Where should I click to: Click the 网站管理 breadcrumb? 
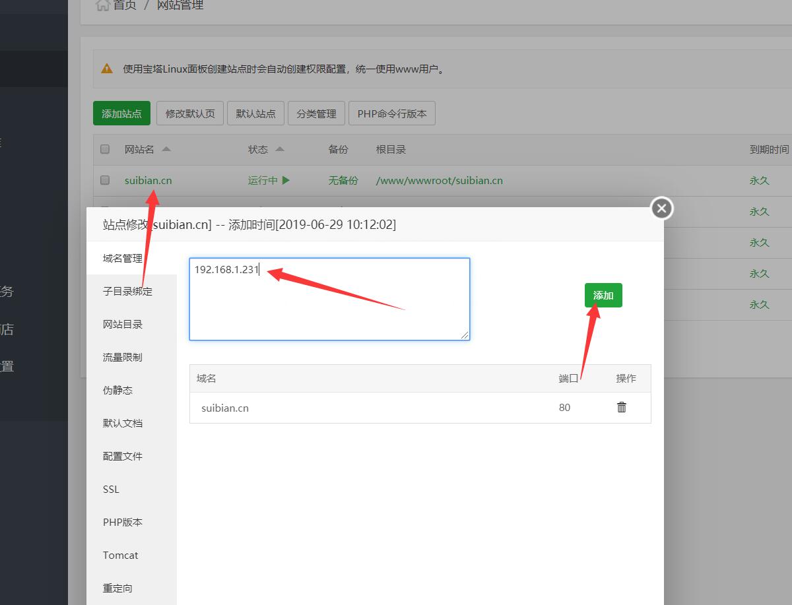tap(180, 5)
